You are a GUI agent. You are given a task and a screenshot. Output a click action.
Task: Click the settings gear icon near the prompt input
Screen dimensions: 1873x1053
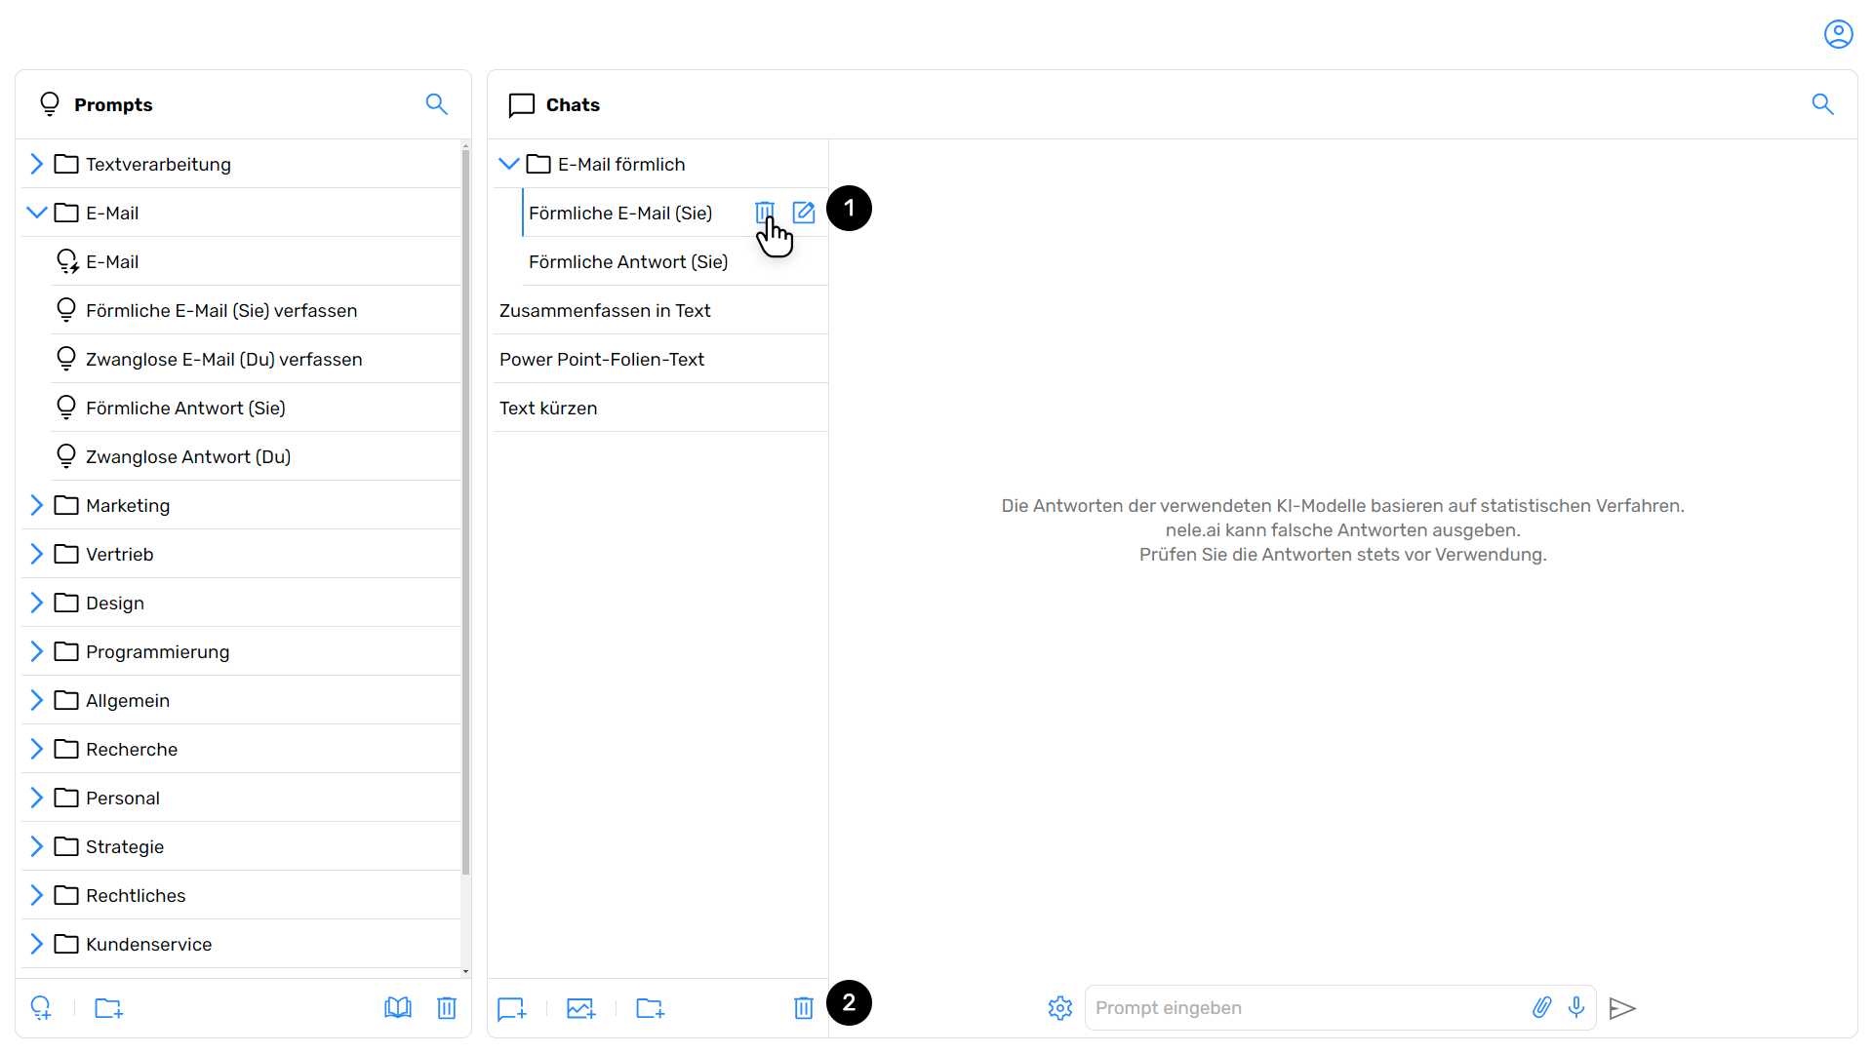pos(1060,1008)
